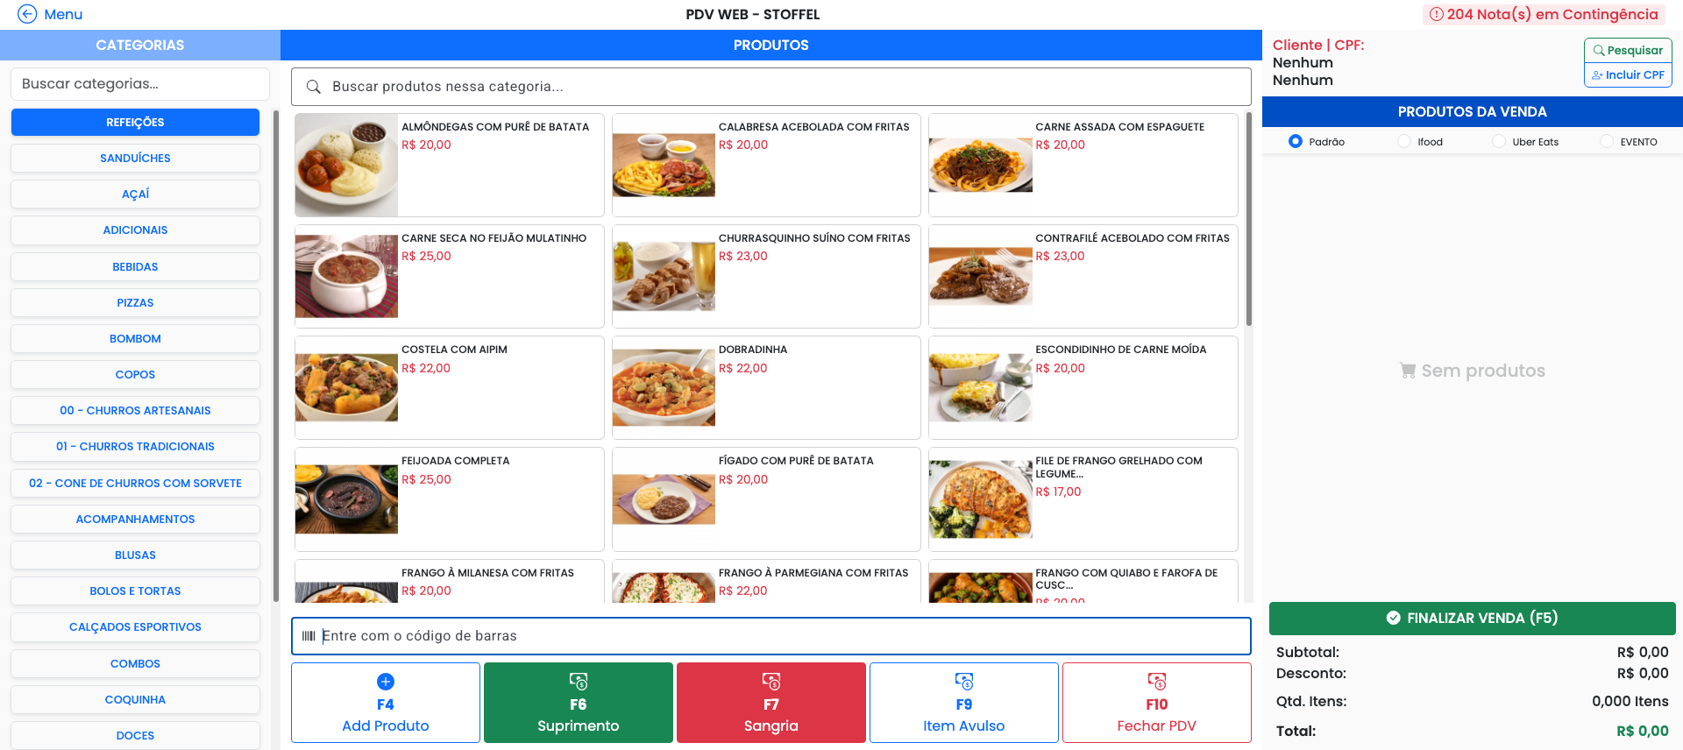
Task: Click F4 Add Produto button
Action: tap(386, 703)
